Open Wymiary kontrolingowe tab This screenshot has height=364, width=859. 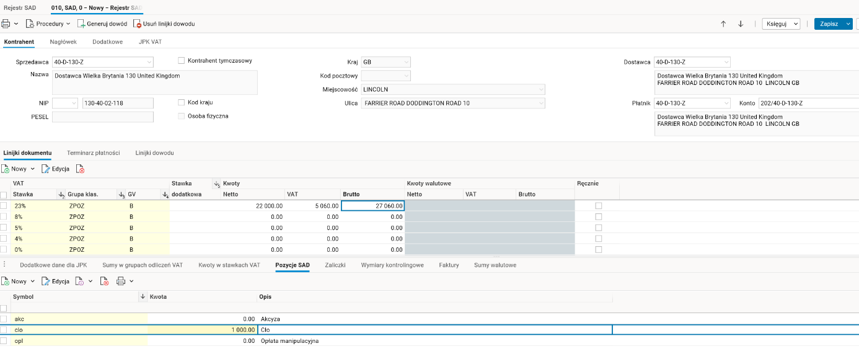(x=392, y=265)
